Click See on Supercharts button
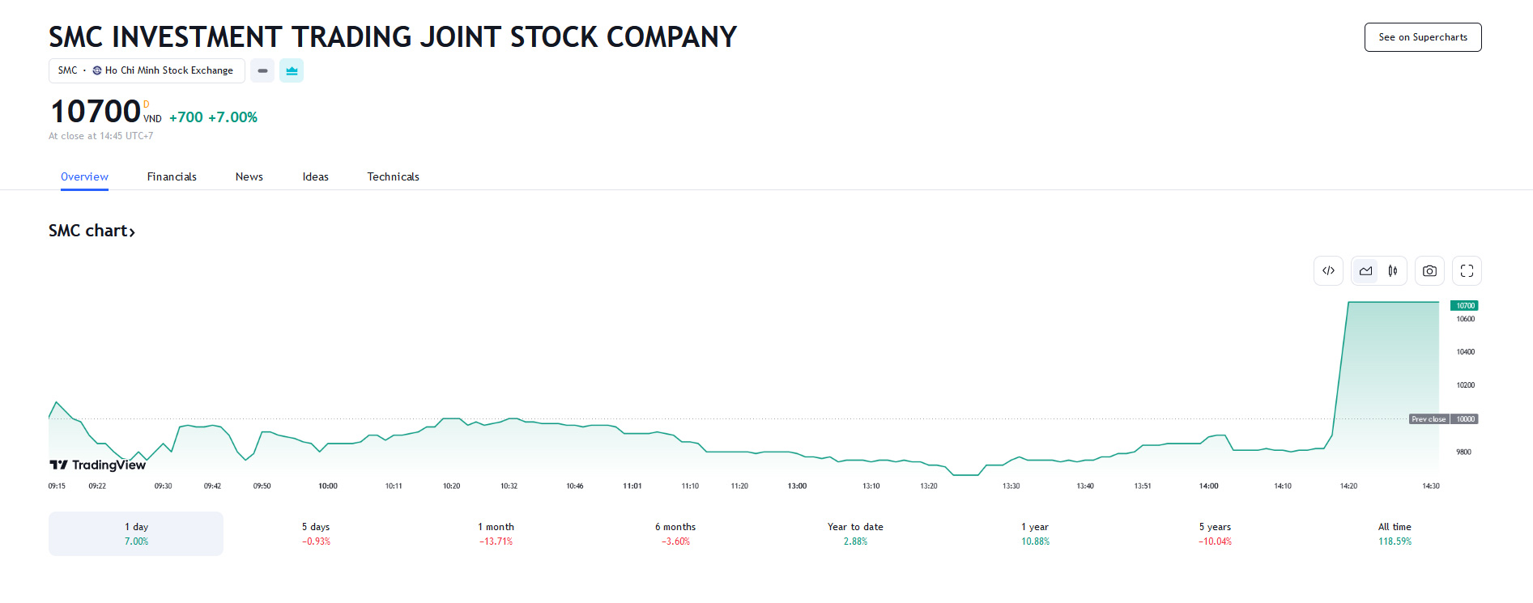Image resolution: width=1533 pixels, height=603 pixels. (x=1422, y=37)
